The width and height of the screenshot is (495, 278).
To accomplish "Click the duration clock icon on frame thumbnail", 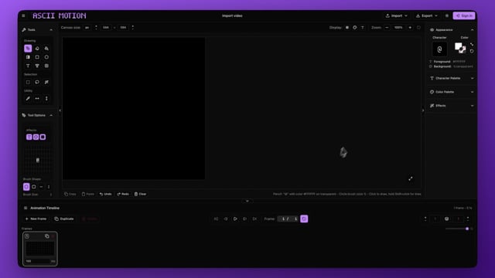I will click(27, 236).
